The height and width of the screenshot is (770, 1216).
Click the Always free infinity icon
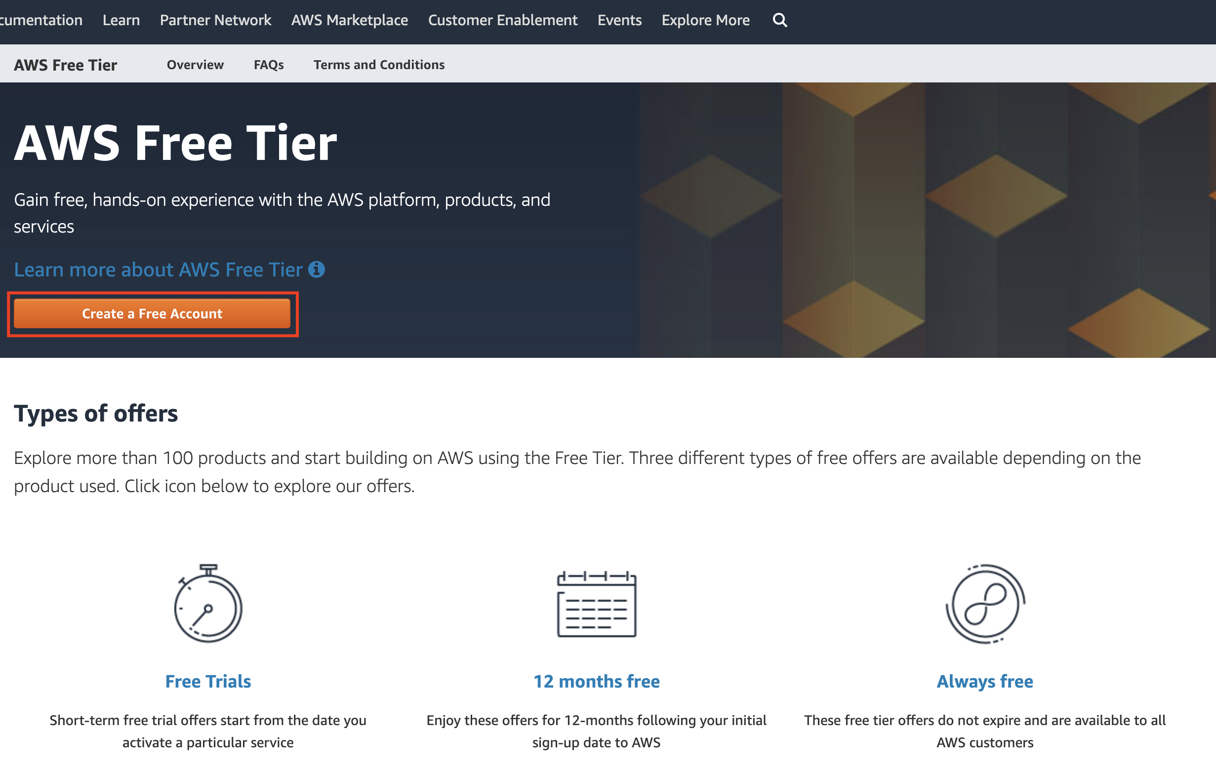(985, 604)
